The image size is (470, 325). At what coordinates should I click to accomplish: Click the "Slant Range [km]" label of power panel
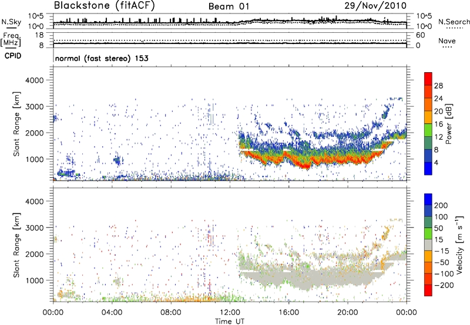click(x=16, y=124)
